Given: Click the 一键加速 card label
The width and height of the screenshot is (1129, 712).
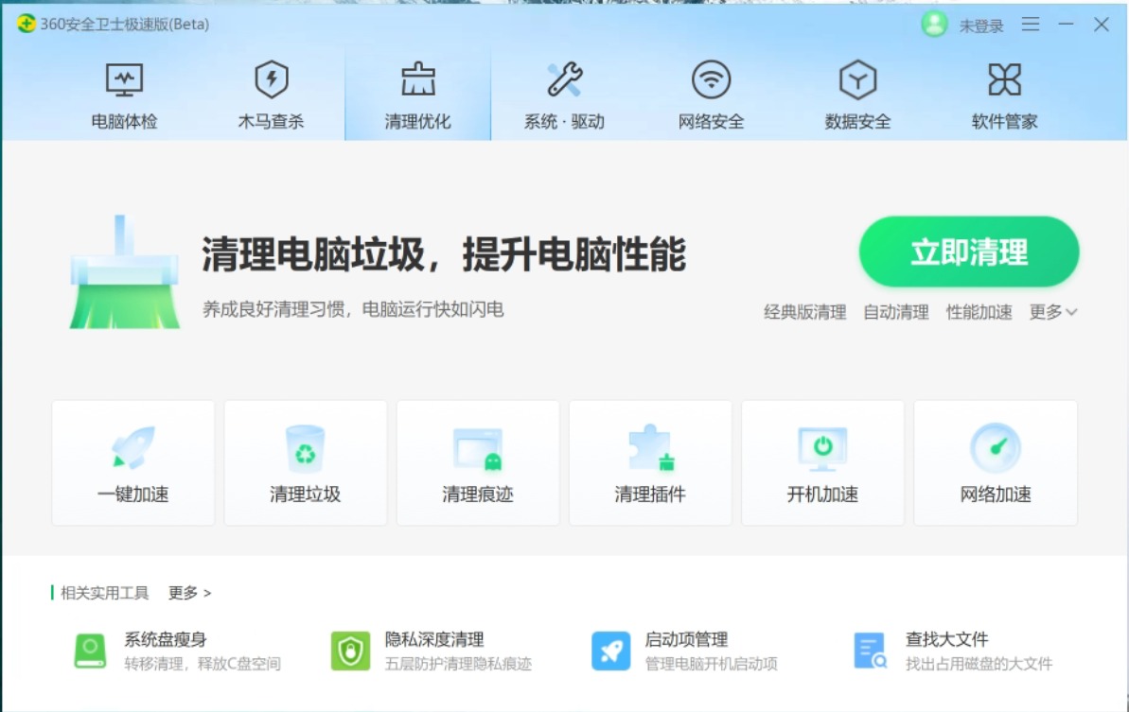Looking at the screenshot, I should 133,495.
